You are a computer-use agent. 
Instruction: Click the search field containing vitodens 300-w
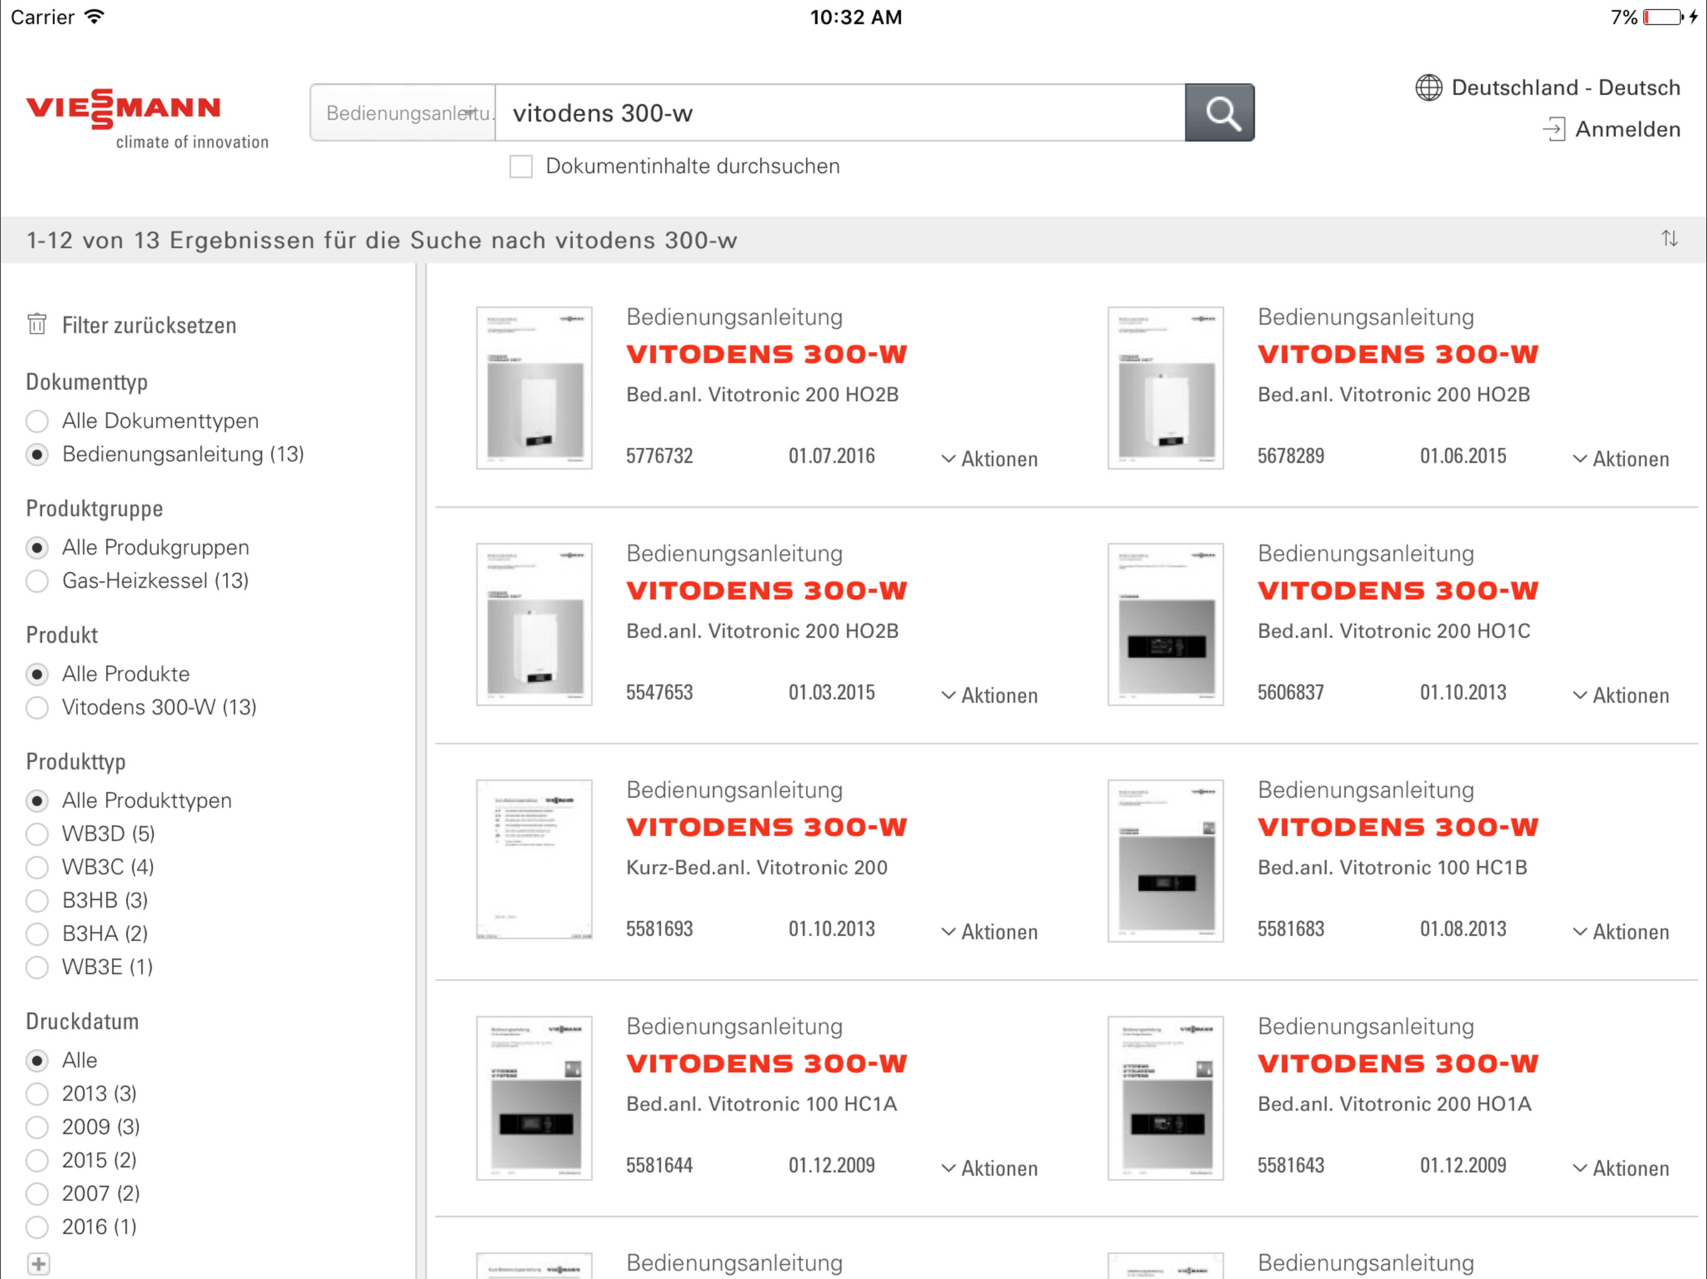tap(840, 112)
